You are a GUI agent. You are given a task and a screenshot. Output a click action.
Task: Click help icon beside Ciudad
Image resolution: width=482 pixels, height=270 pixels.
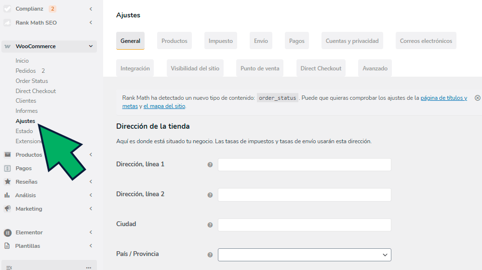coord(210,225)
